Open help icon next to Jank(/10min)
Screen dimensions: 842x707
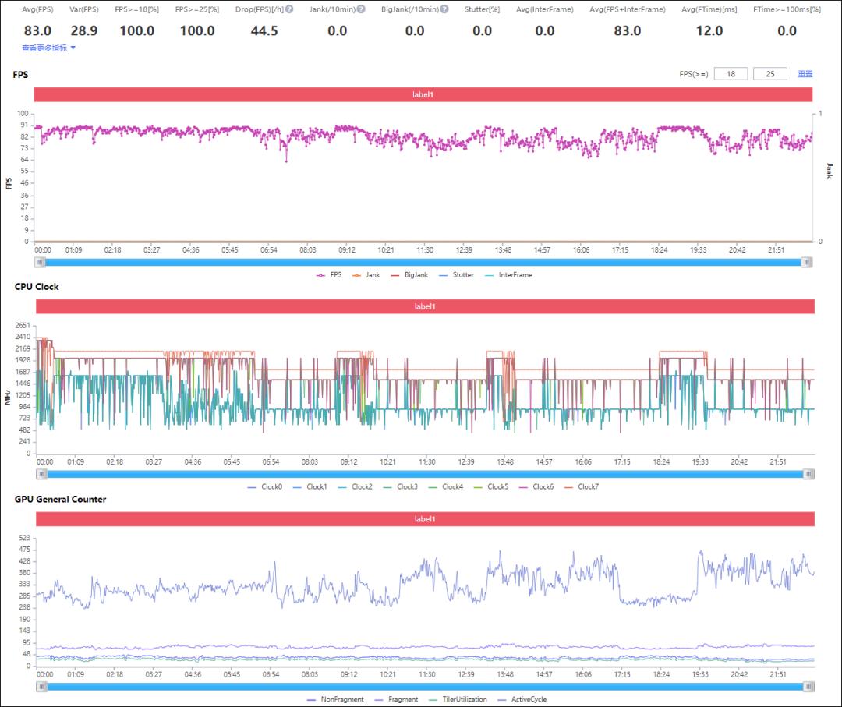pyautogui.click(x=362, y=9)
